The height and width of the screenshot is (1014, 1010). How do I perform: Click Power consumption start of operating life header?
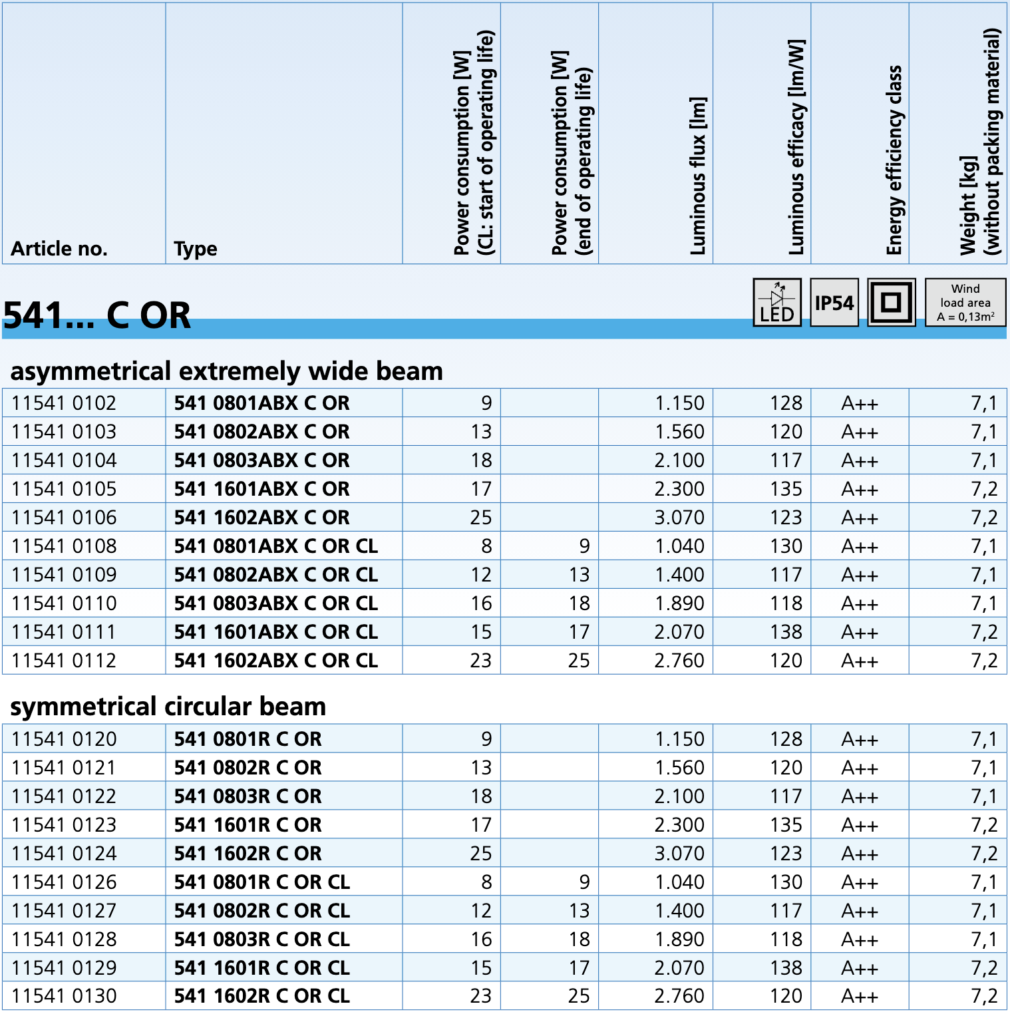[x=474, y=143]
